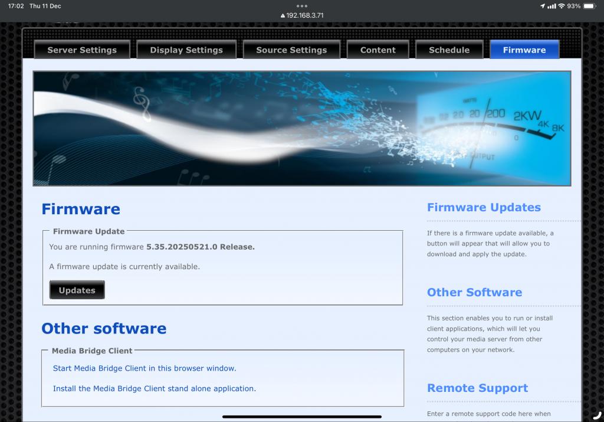Go to the Source Settings tab
Viewport: 604px width, 422px height.
291,50
